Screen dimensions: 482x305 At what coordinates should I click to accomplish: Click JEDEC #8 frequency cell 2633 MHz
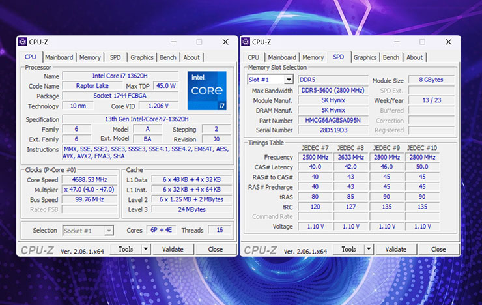350,157
